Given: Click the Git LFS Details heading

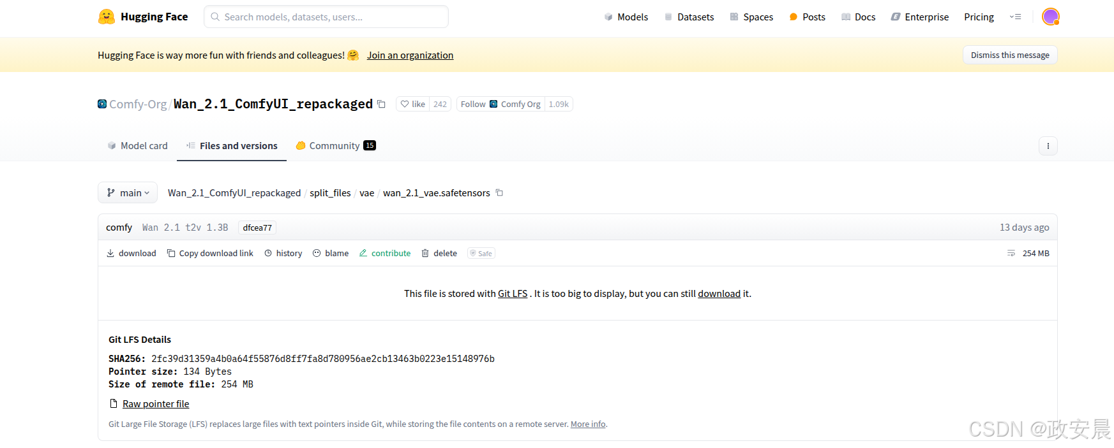Looking at the screenshot, I should click(140, 340).
